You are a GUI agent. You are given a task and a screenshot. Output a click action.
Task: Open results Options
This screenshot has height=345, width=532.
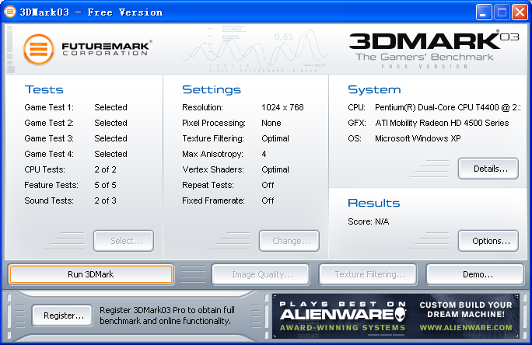coord(488,241)
